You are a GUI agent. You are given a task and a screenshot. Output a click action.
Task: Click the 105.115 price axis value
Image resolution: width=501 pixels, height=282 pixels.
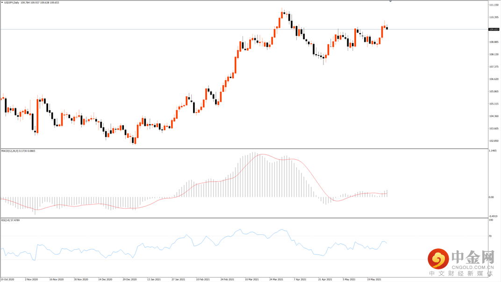(x=494, y=104)
